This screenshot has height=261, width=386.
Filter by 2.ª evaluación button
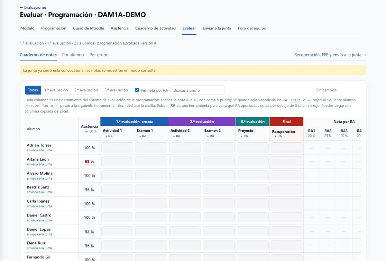pyautogui.click(x=86, y=90)
